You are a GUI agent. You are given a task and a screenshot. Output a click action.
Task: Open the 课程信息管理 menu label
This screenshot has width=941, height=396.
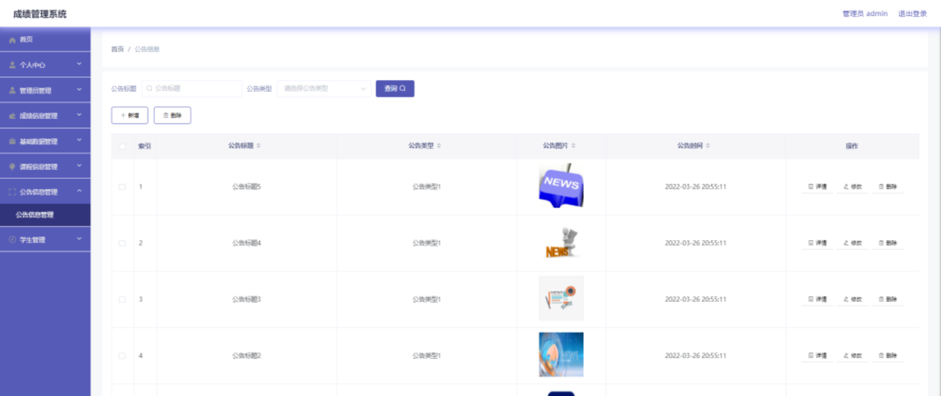click(x=38, y=167)
